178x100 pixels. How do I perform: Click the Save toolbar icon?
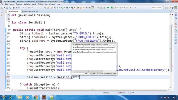(x=7, y=7)
